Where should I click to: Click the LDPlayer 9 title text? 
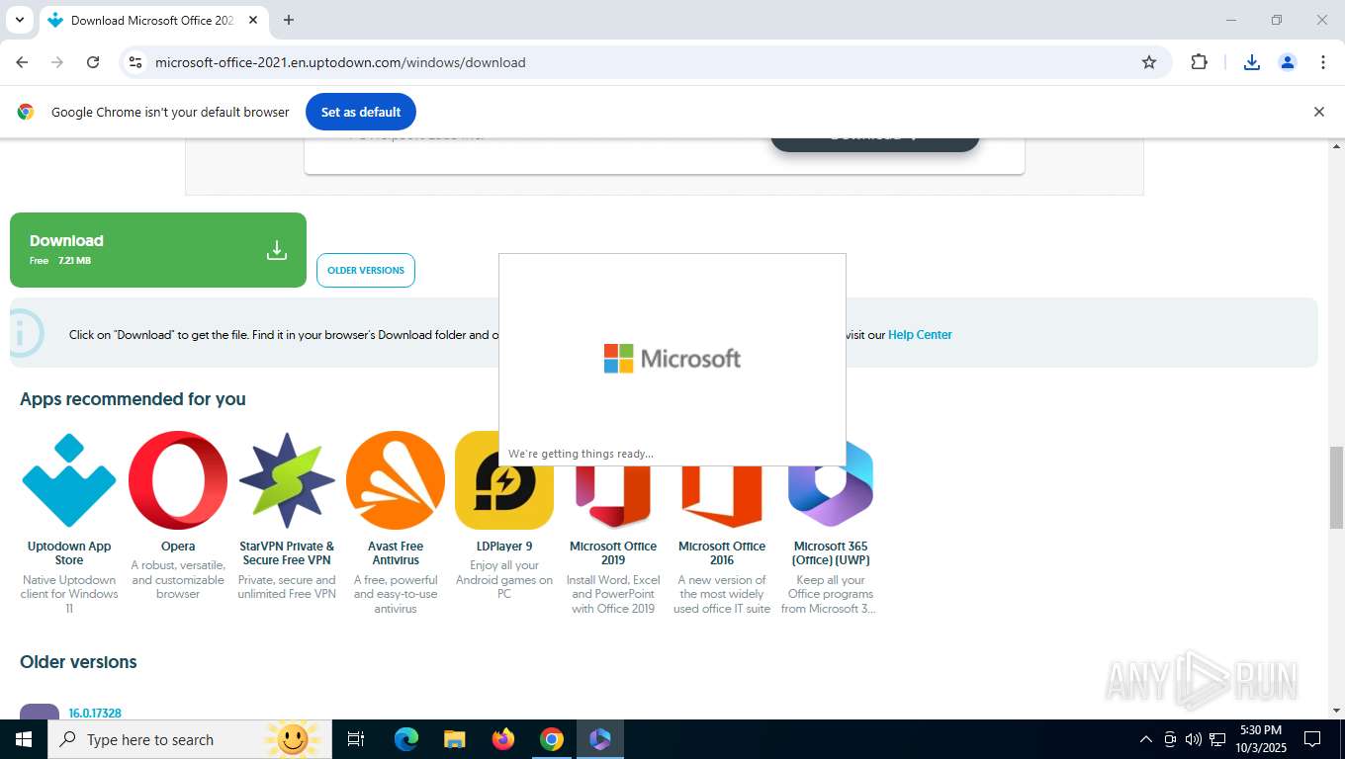click(x=504, y=547)
